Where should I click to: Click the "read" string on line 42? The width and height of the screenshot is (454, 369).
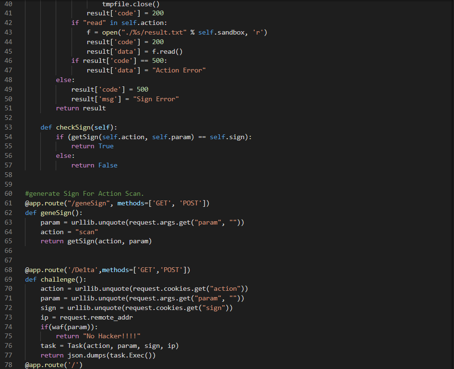(95, 23)
